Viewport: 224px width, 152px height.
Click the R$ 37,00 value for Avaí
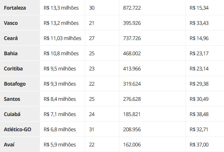(x=199, y=145)
